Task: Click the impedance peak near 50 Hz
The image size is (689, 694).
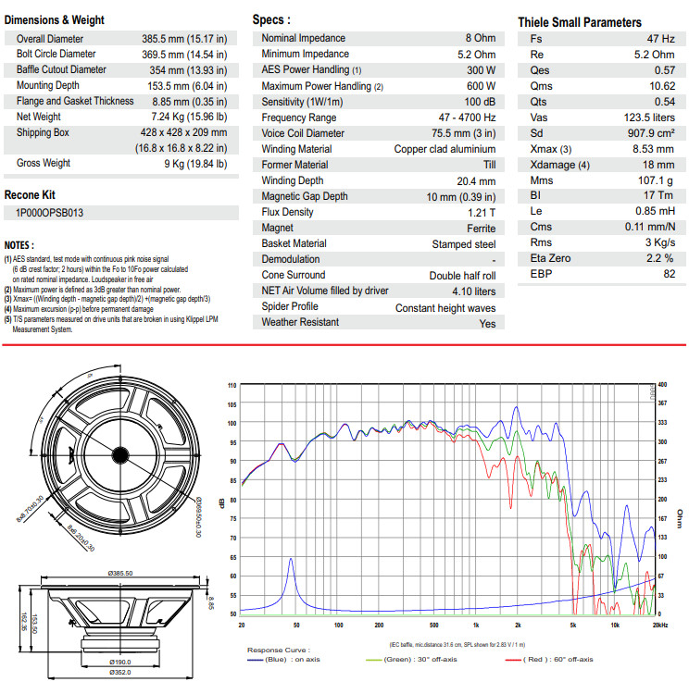Action: coord(291,560)
